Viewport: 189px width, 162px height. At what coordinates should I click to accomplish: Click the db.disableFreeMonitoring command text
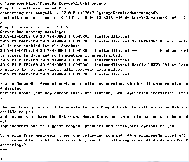point(170,140)
